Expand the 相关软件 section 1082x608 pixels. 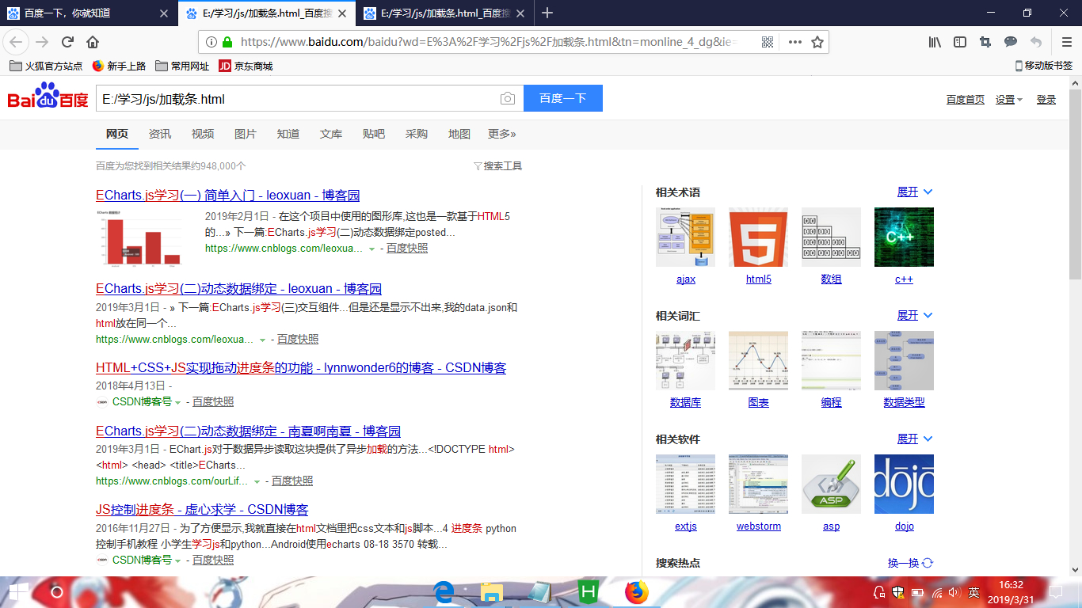click(915, 439)
